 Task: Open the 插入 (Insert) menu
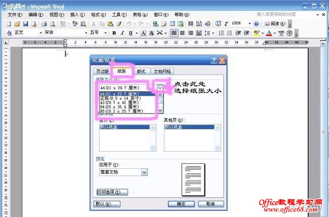point(74,15)
